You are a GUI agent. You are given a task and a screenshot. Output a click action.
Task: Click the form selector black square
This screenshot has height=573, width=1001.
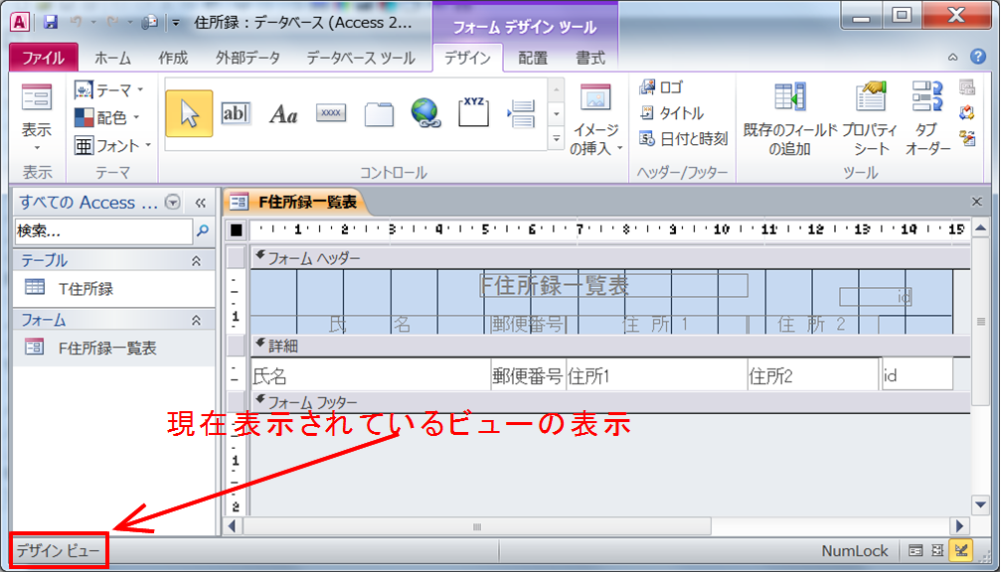coord(237,229)
